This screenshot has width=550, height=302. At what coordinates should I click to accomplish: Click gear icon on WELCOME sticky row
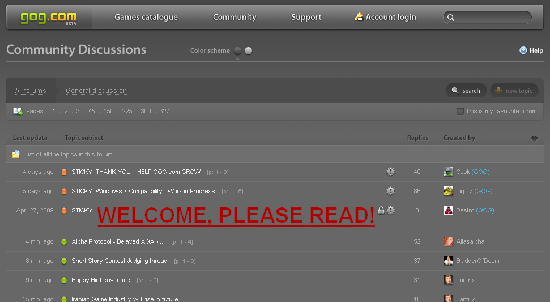pos(391,210)
